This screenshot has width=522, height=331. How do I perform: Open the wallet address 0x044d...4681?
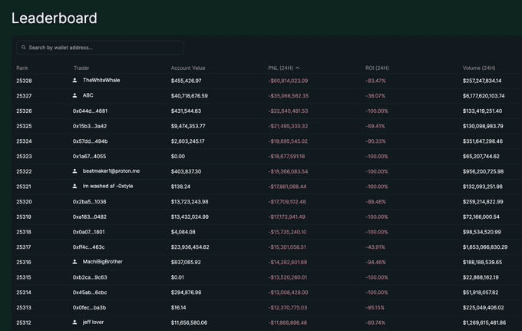point(90,111)
